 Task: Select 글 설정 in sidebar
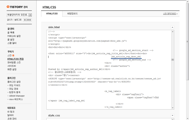pos(11,39)
